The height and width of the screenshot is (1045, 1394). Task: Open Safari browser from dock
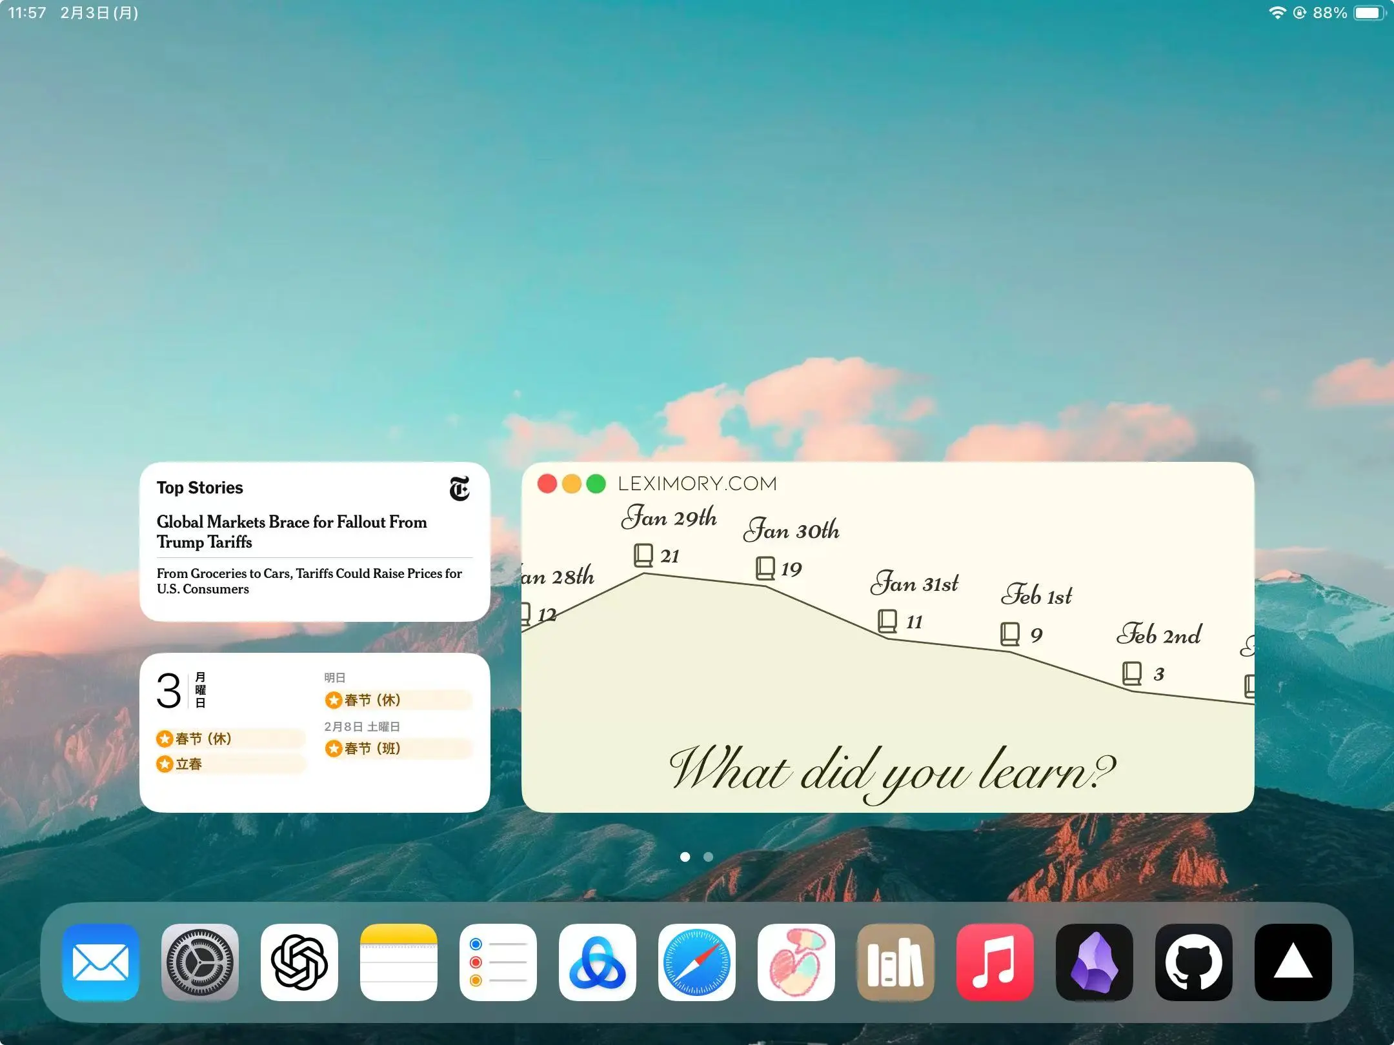click(x=697, y=962)
